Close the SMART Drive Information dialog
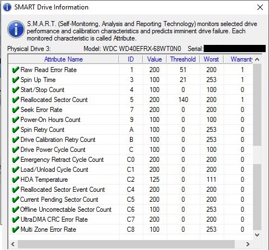 point(260,7)
